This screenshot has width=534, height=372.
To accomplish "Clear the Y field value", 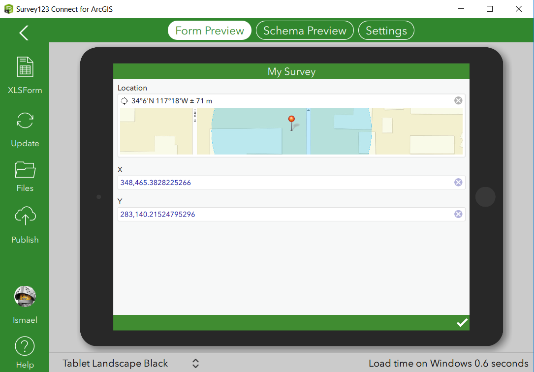I will tap(458, 214).
